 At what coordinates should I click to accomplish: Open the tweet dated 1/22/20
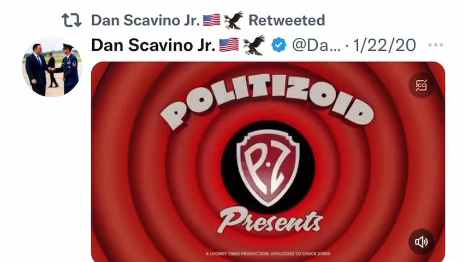(x=384, y=45)
